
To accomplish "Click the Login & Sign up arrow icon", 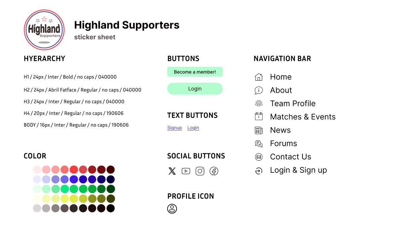I will 259,171.
